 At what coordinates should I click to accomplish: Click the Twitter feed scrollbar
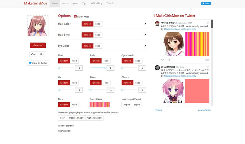tap(212, 24)
